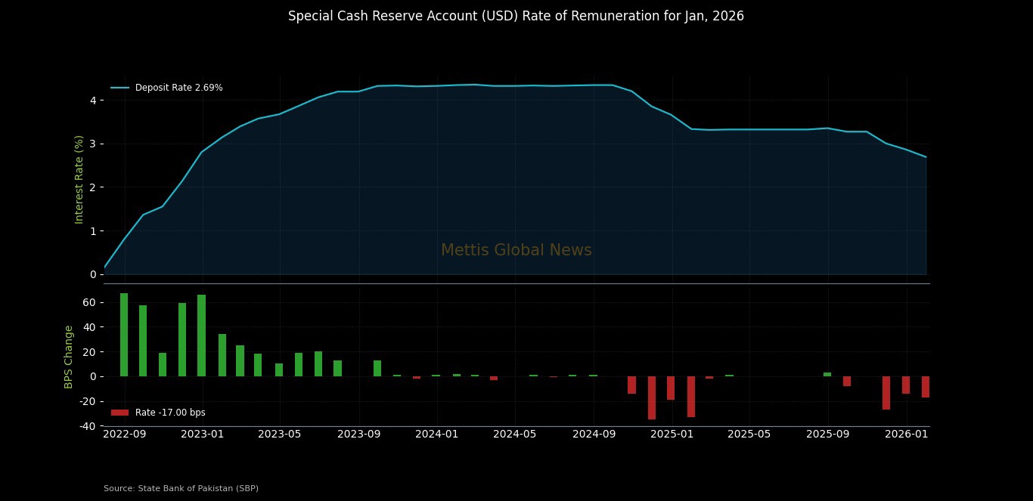The image size is (1033, 501).
Task: Click the green bar directly above 2023-01
Action: click(x=202, y=336)
